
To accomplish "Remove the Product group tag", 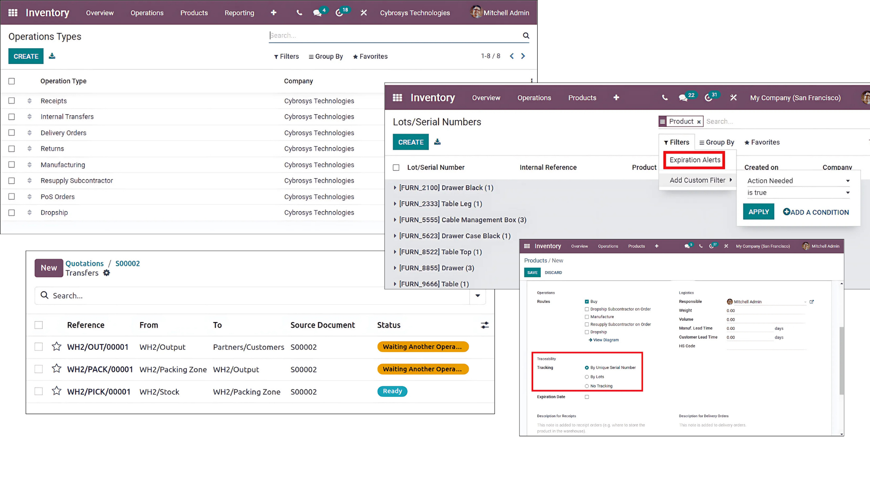I will (699, 122).
